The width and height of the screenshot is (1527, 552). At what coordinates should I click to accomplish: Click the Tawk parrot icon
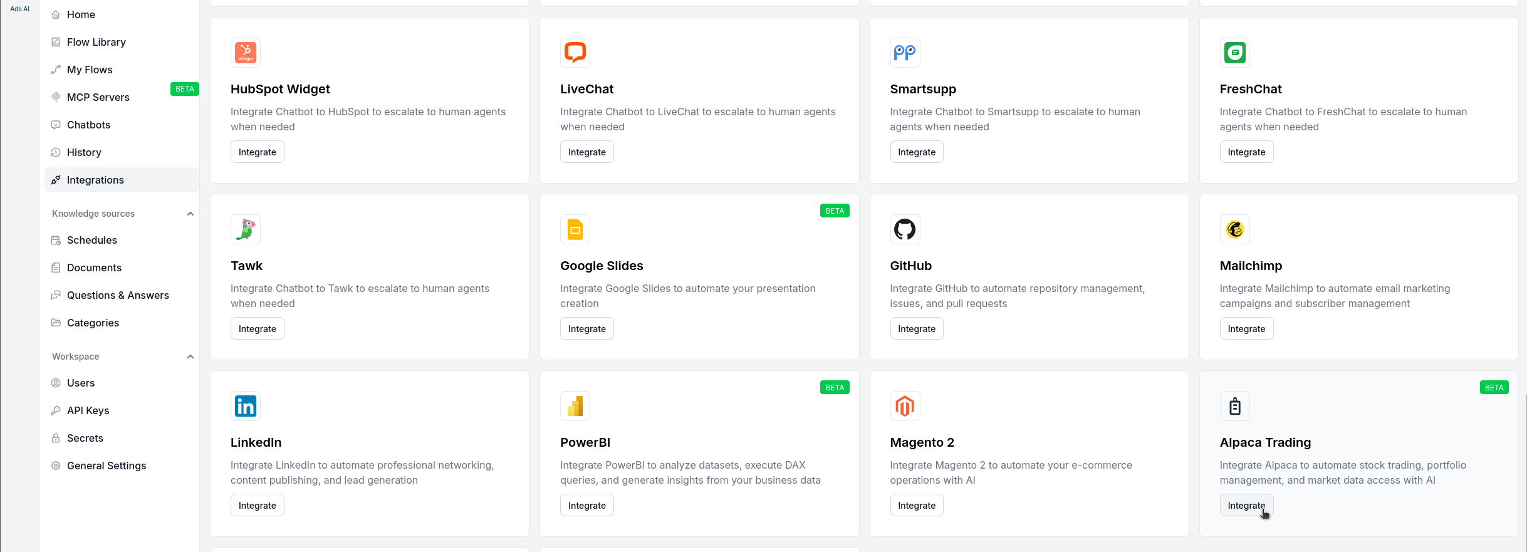pos(246,229)
